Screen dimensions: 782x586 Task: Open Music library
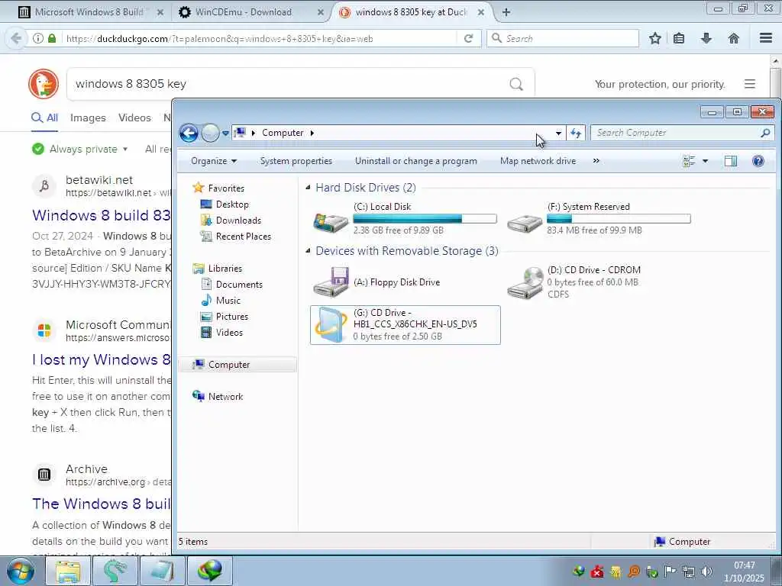pos(228,301)
